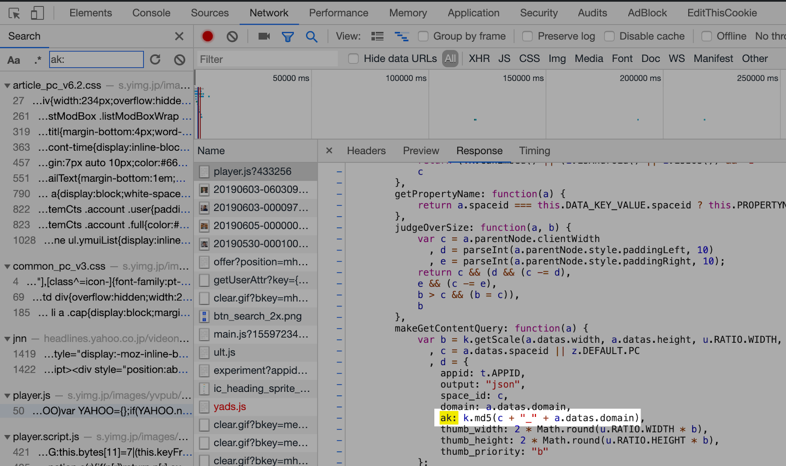Viewport: 786px width, 466px height.
Task: Collapse the common_pc_v3.css results group
Action: coord(7,266)
